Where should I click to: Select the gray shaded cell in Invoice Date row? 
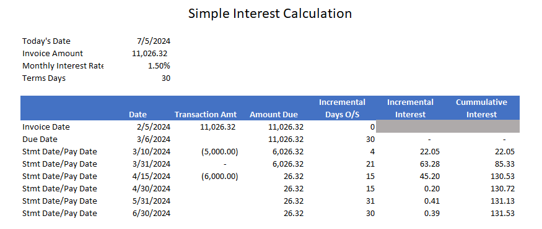448,127
